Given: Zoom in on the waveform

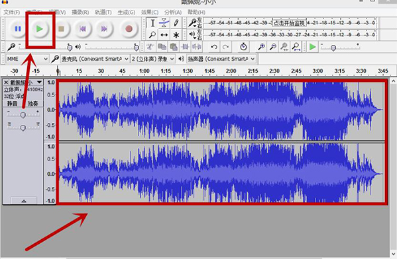Looking at the screenshot, I should tap(261, 47).
